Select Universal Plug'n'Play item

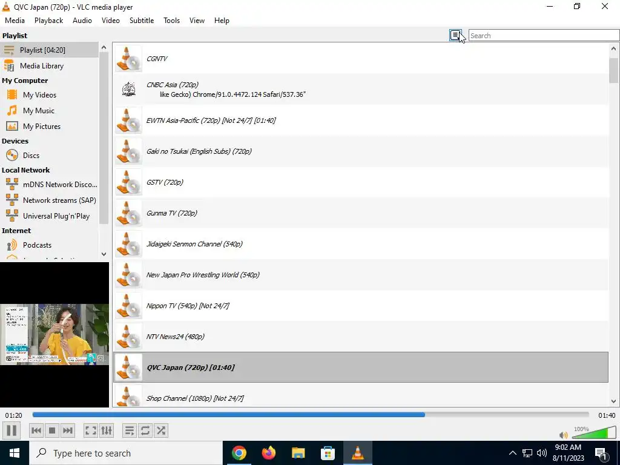[49, 216]
